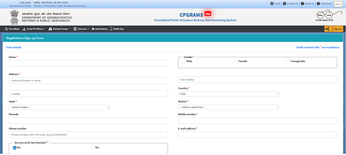Expand Nodal PG Officers menu
This screenshot has height=155, width=346.
point(34,29)
